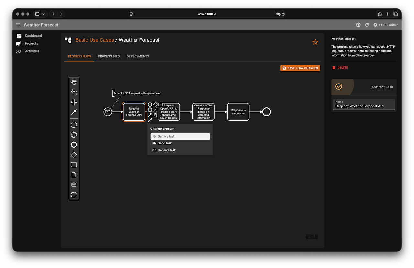Screen dimensions: 414x268
Task: Choose Service task in Change element menu
Action: click(180, 137)
